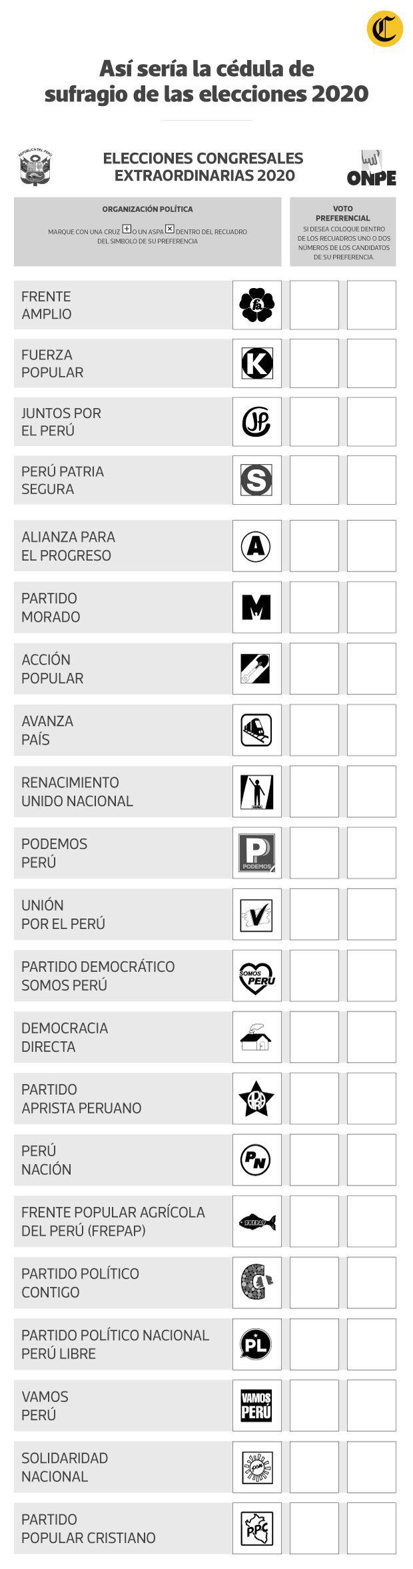Image resolution: width=413 pixels, height=1569 pixels.
Task: Mark the Somos Perú heart symbol
Action: (x=256, y=976)
